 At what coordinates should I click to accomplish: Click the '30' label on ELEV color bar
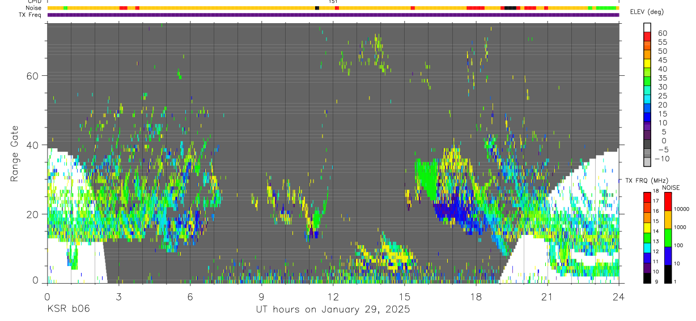click(662, 87)
